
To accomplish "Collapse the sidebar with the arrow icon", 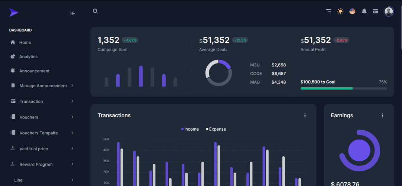I will tap(73, 13).
